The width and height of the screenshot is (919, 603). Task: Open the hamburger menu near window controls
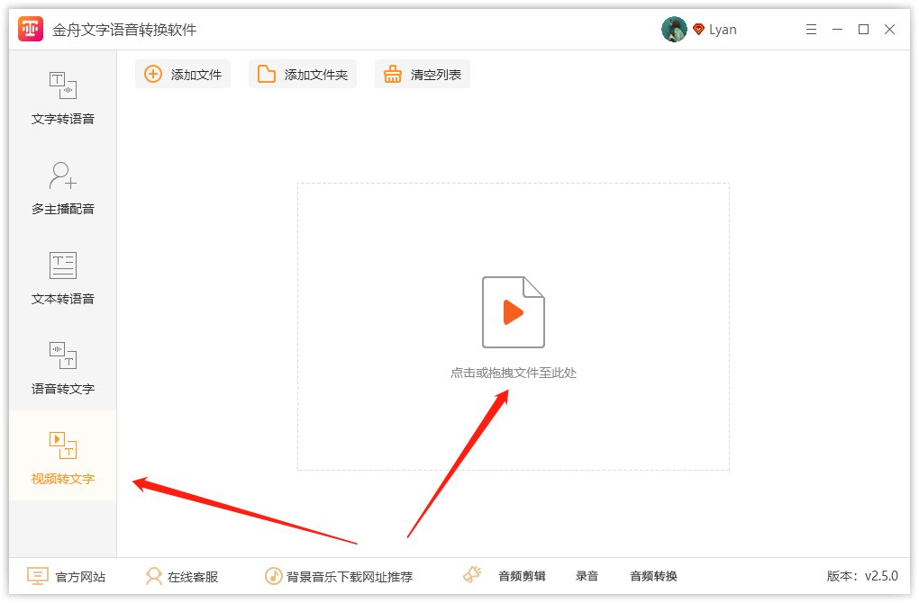click(810, 29)
